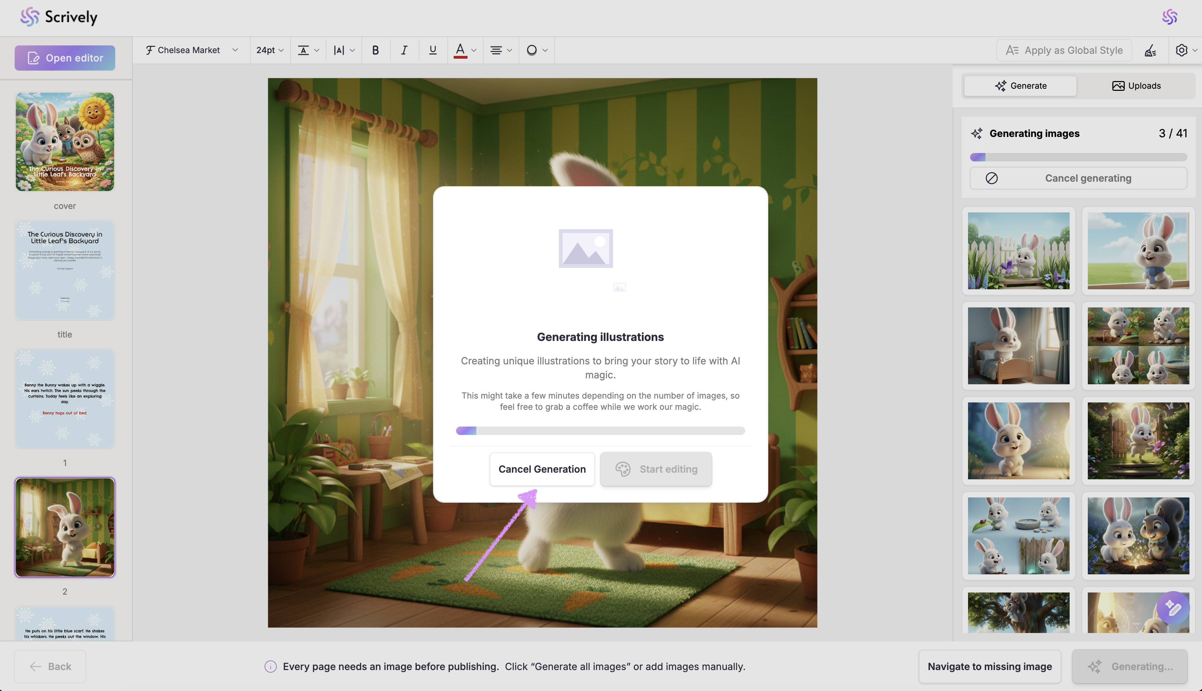The height and width of the screenshot is (691, 1202).
Task: Click the clear formatting broom icon
Action: (x=1150, y=50)
